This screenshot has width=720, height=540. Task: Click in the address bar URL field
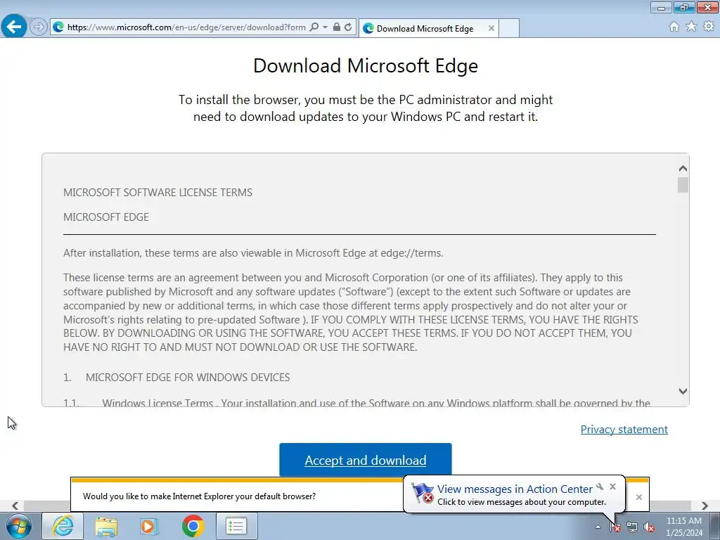coord(186,27)
